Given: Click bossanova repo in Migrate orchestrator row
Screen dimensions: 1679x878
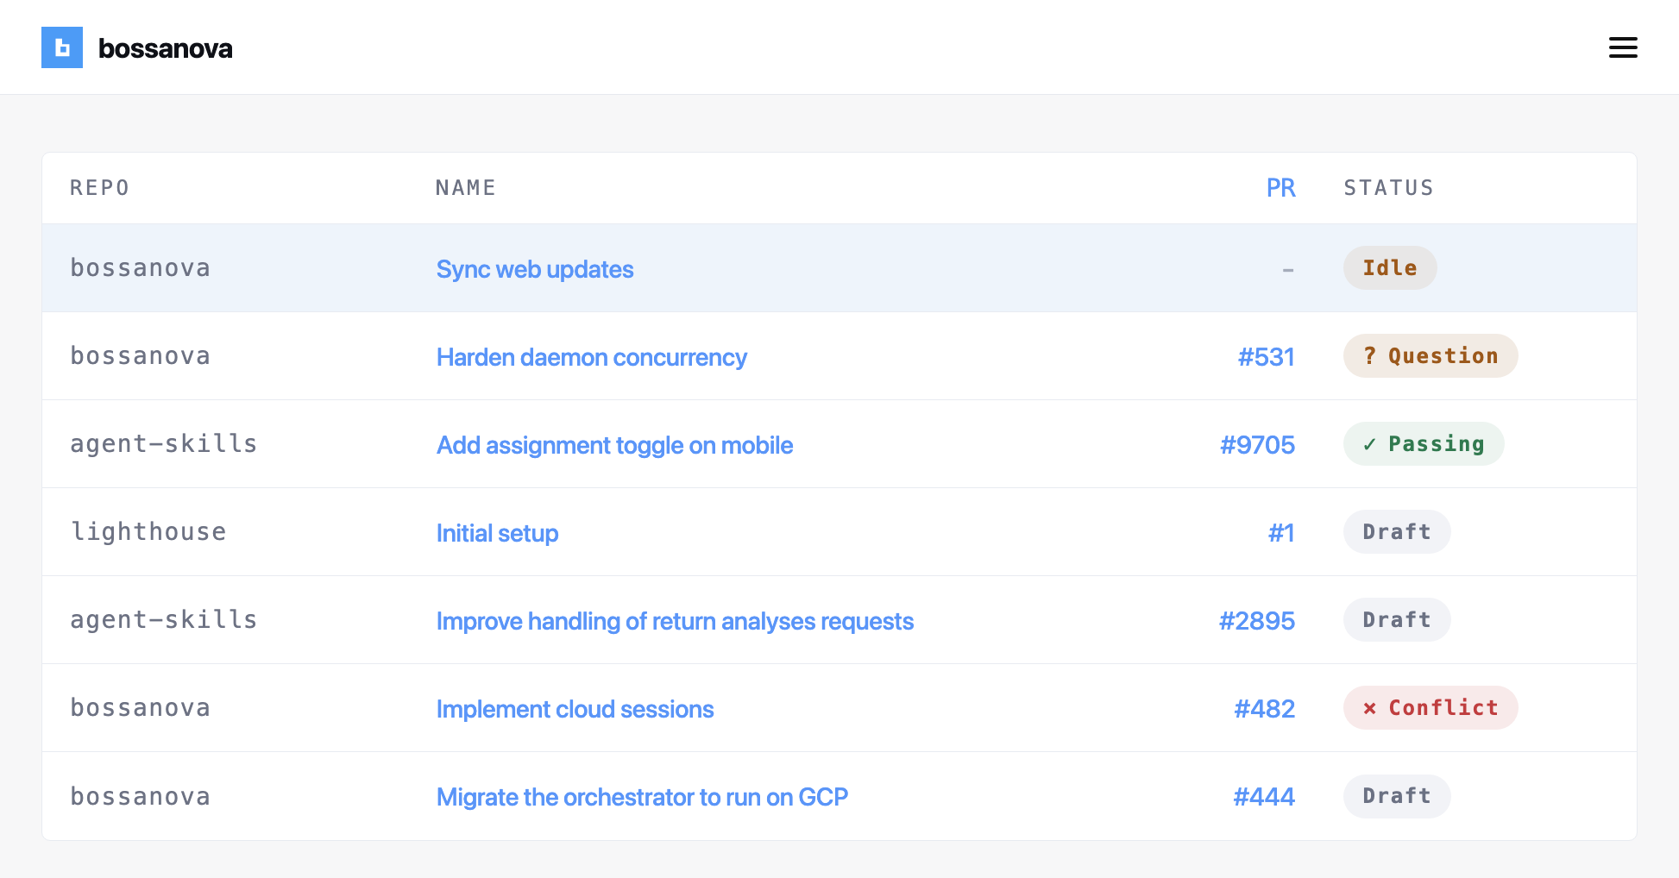Looking at the screenshot, I should (x=140, y=796).
